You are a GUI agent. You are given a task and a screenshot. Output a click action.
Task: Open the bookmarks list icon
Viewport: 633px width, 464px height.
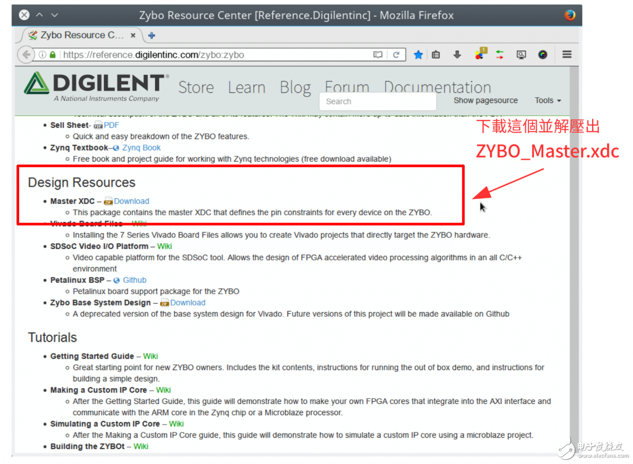coord(436,54)
